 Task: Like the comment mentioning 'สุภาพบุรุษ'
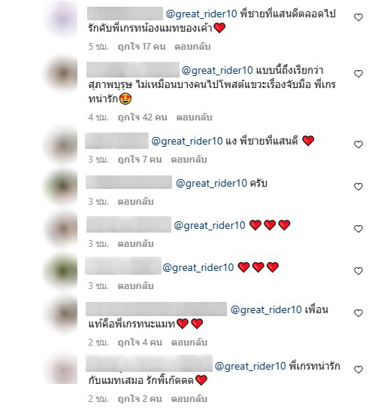(x=358, y=74)
